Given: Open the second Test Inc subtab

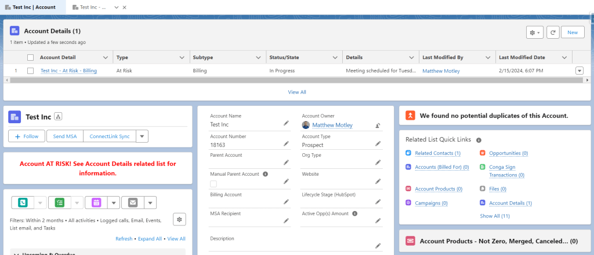Looking at the screenshot, I should (90, 7).
